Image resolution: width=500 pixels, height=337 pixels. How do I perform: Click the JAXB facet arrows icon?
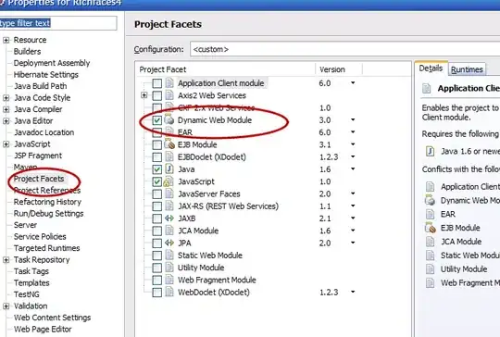(169, 218)
